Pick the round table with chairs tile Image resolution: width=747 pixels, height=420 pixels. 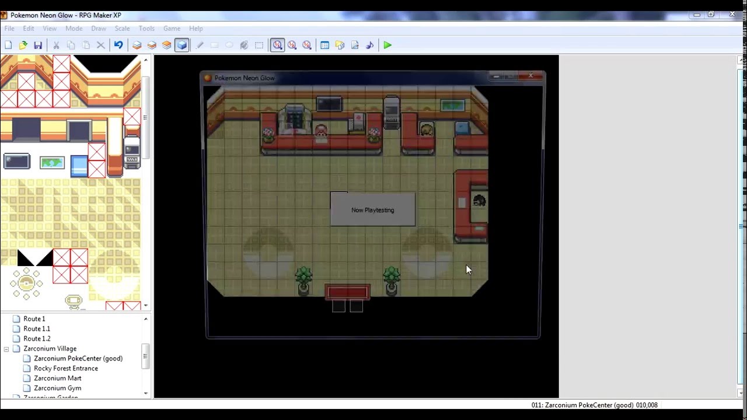[x=26, y=284]
